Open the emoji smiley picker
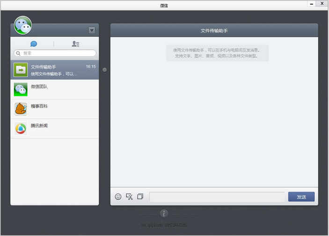 tap(118, 197)
